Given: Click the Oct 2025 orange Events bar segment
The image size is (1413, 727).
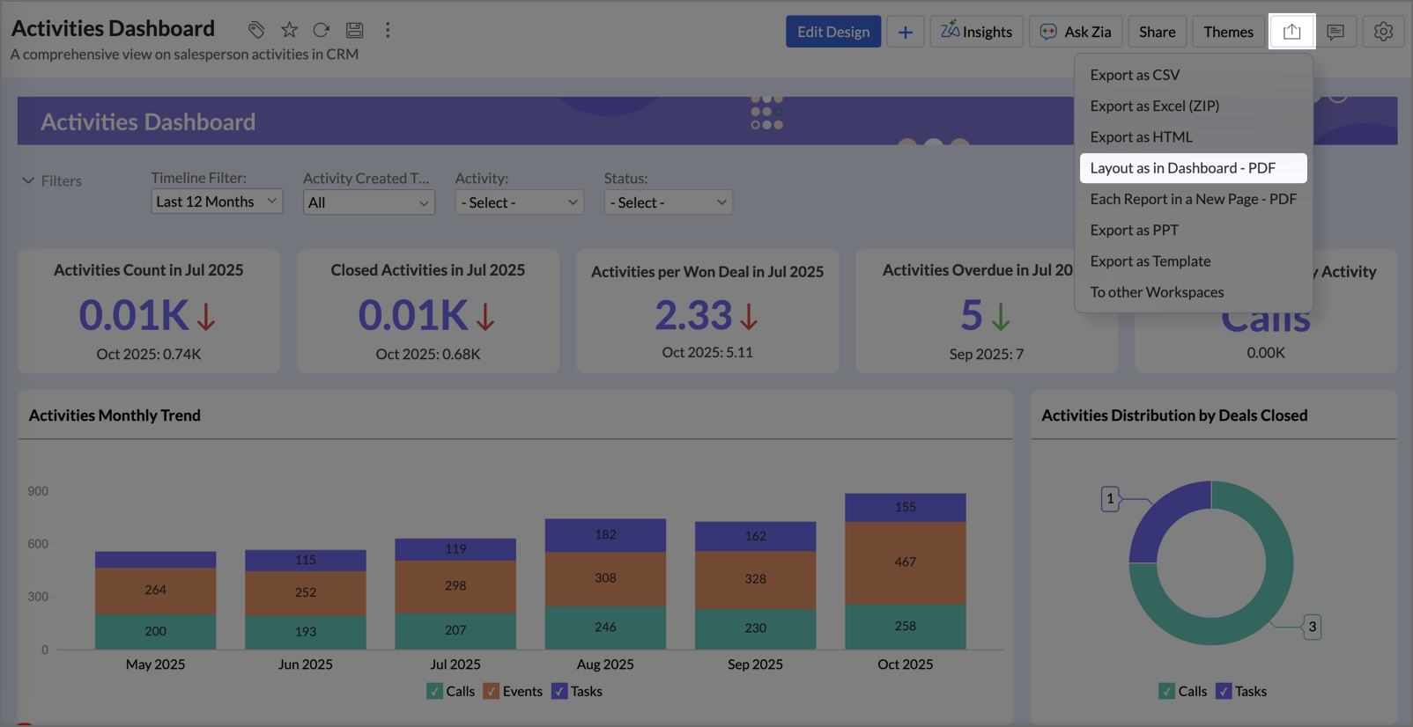Looking at the screenshot, I should pyautogui.click(x=905, y=563).
